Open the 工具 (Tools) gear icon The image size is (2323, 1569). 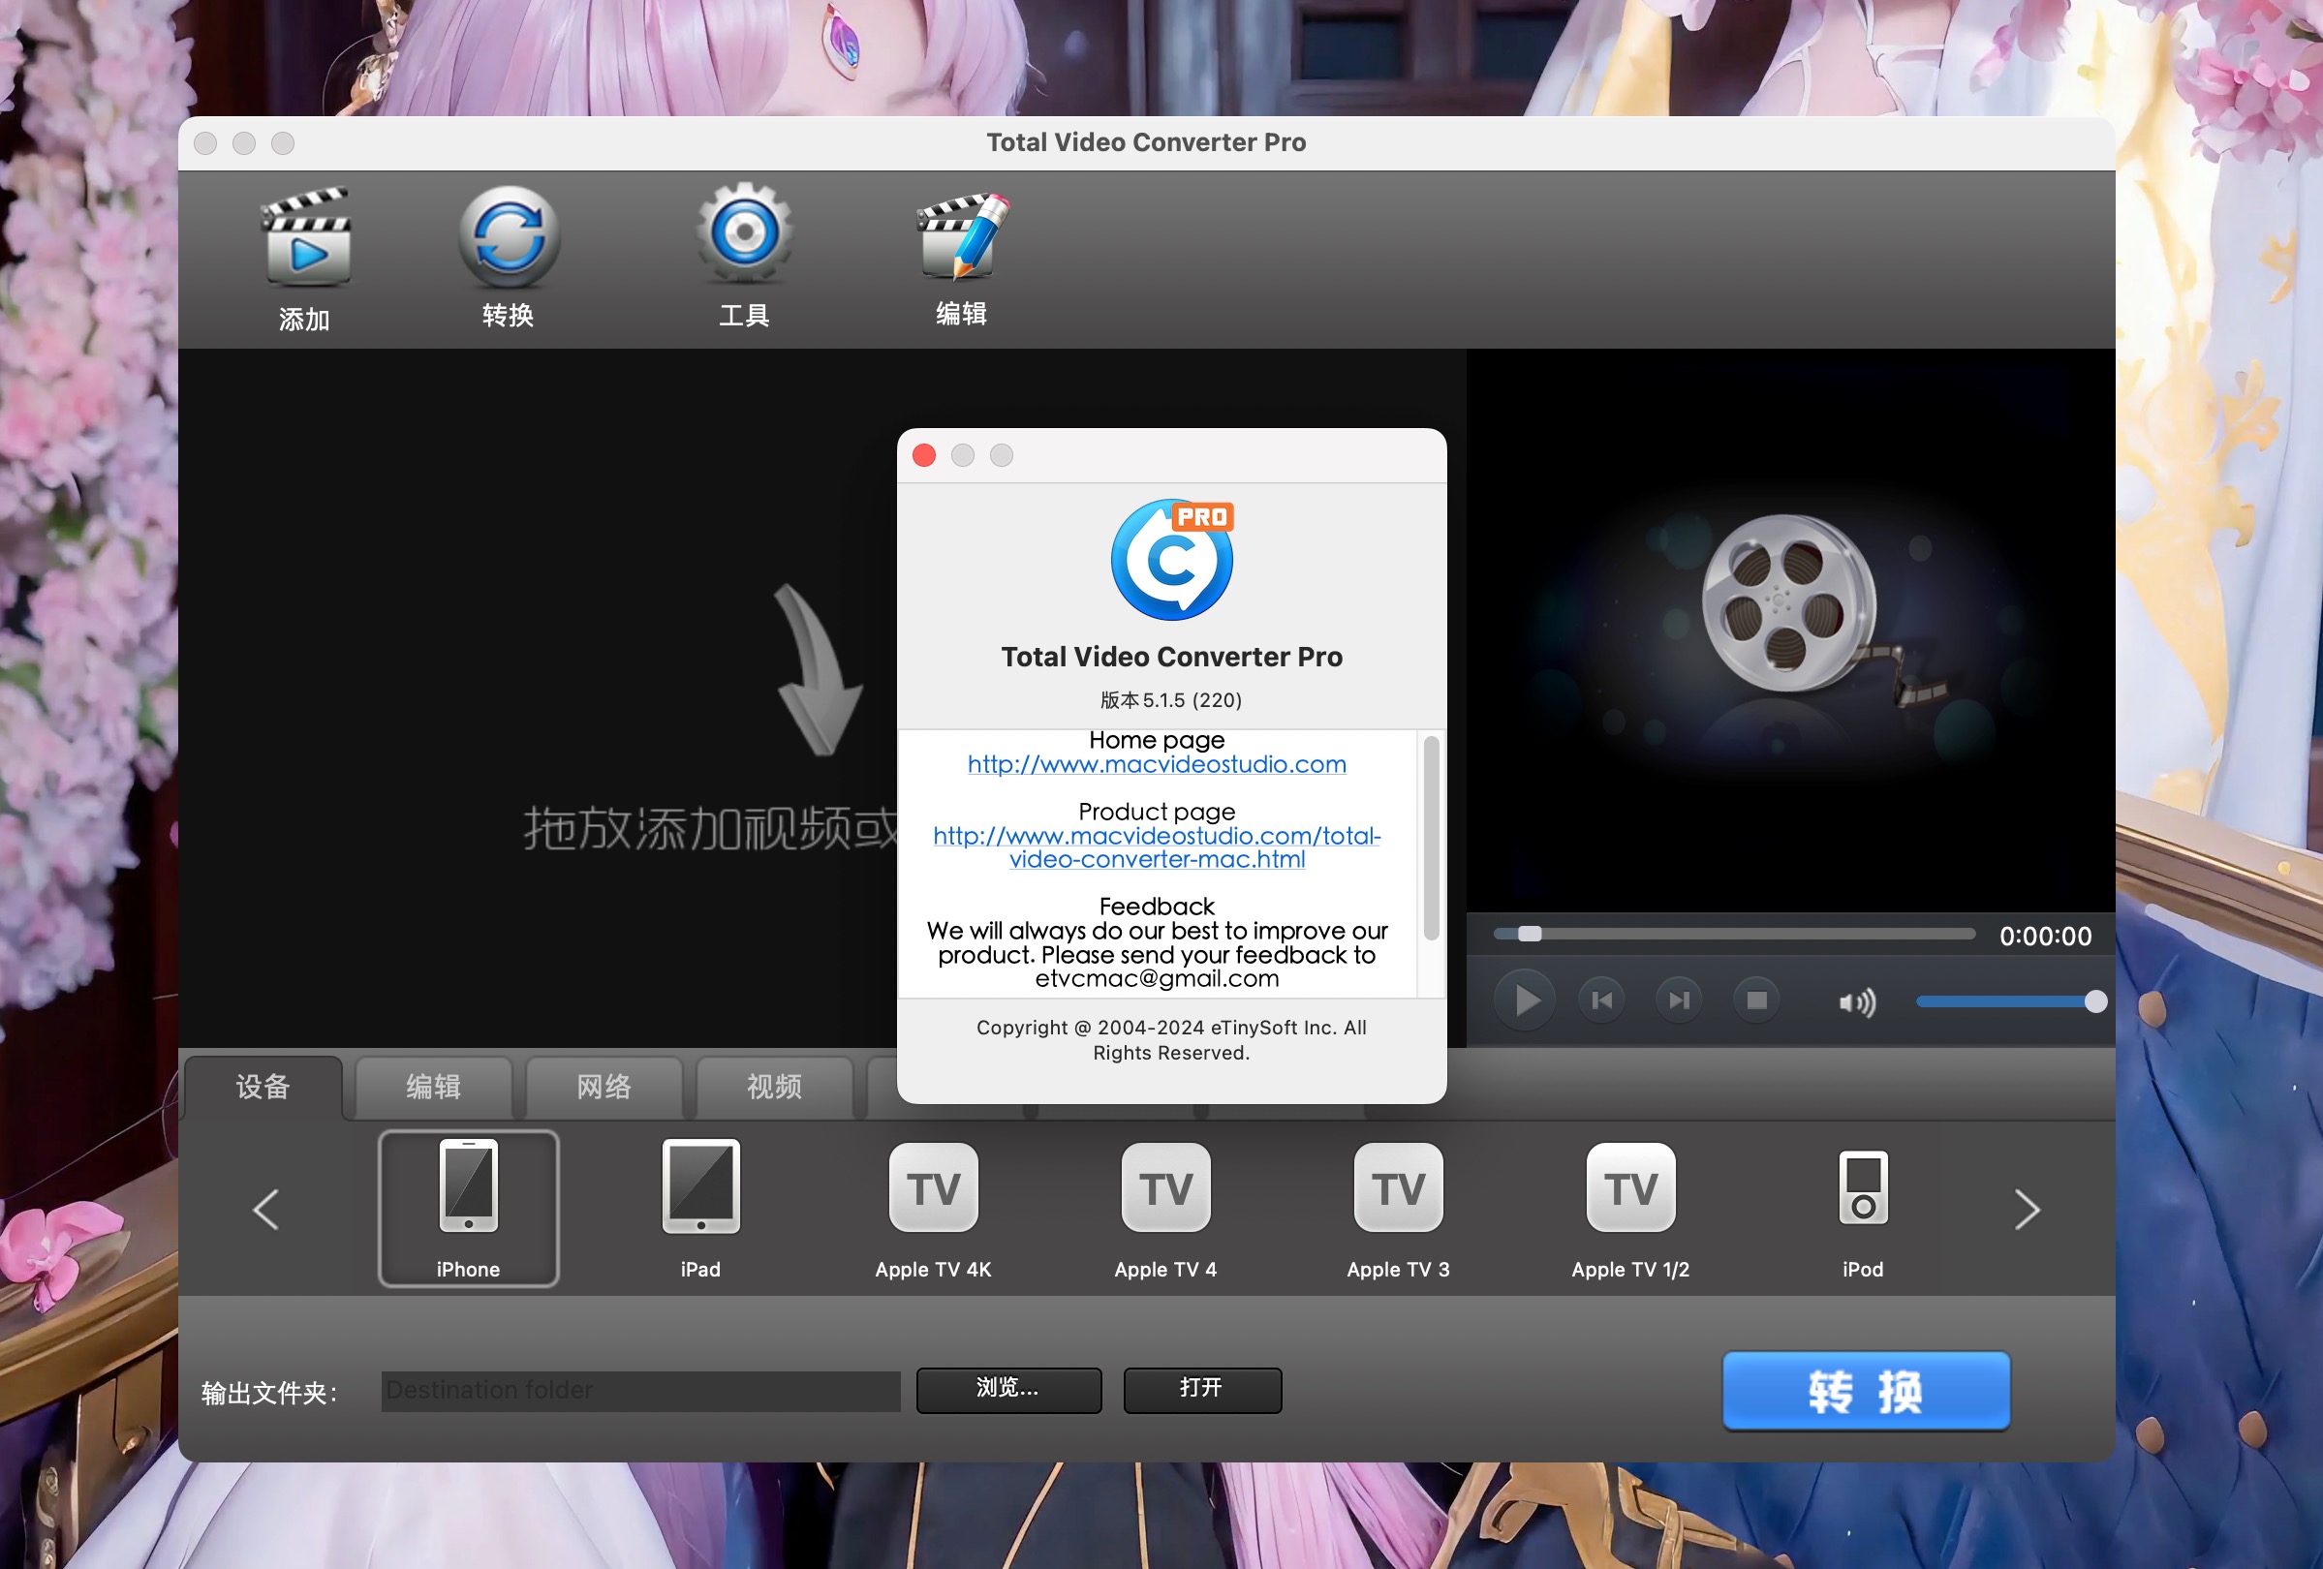[x=745, y=233]
